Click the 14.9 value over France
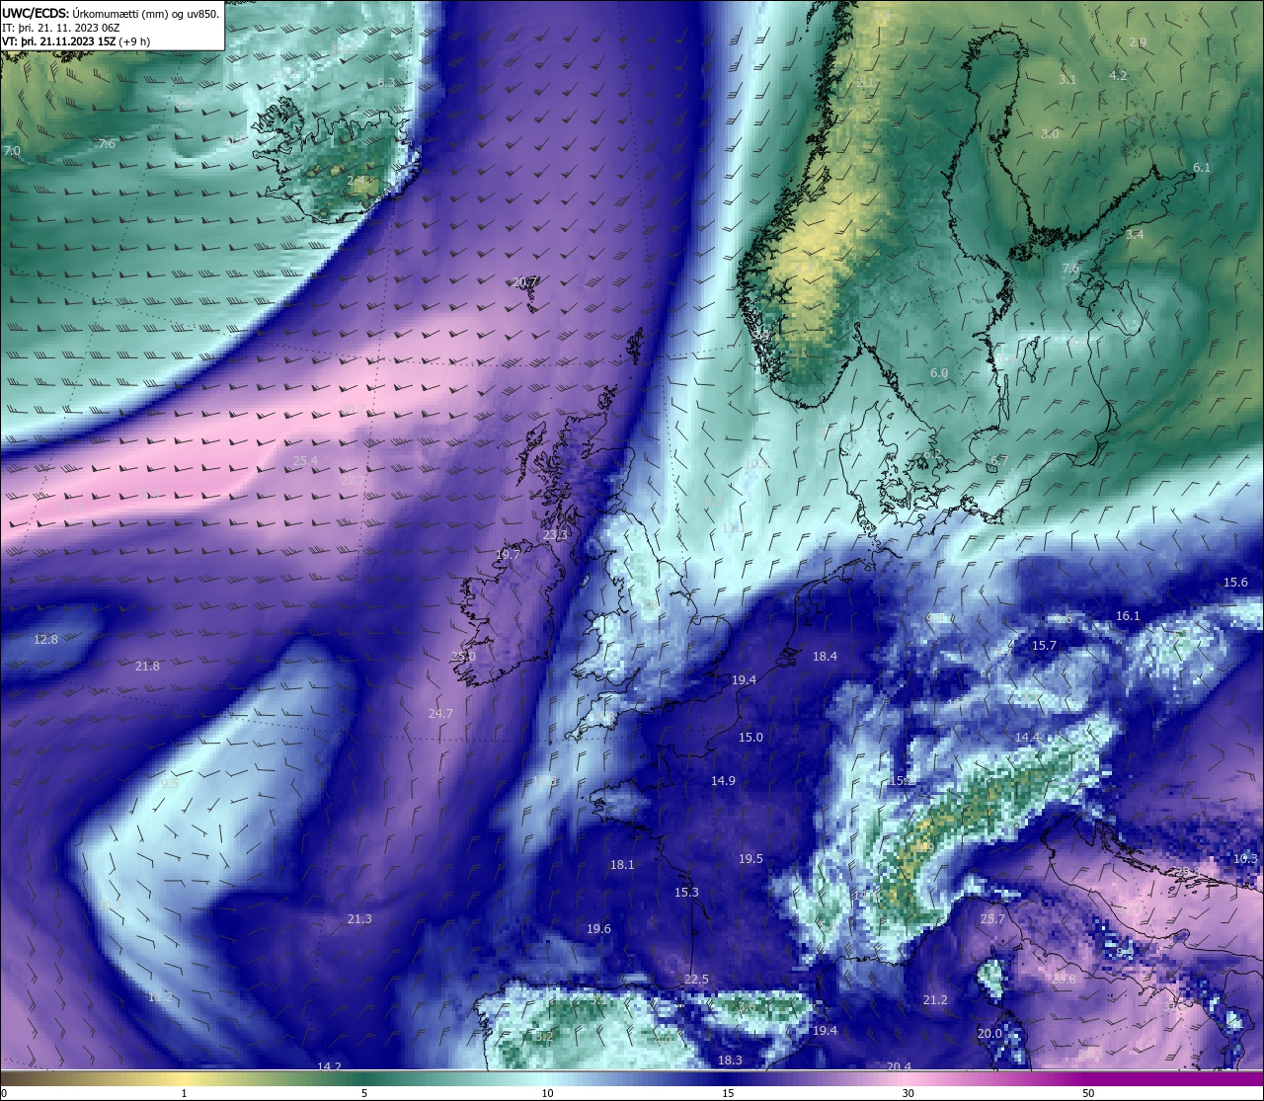This screenshot has width=1264, height=1101. [723, 781]
